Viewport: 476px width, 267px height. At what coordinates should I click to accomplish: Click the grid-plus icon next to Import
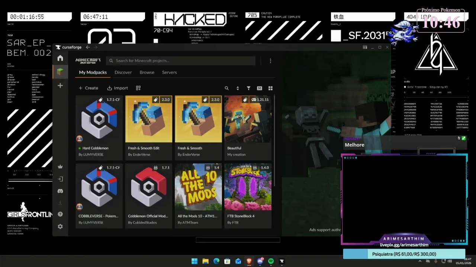click(138, 88)
